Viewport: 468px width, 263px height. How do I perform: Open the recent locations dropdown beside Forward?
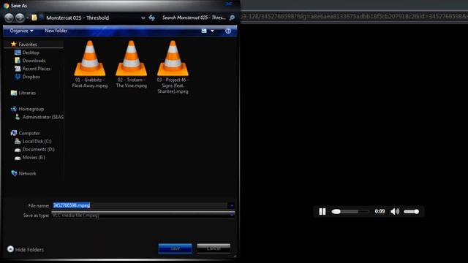pos(27,18)
